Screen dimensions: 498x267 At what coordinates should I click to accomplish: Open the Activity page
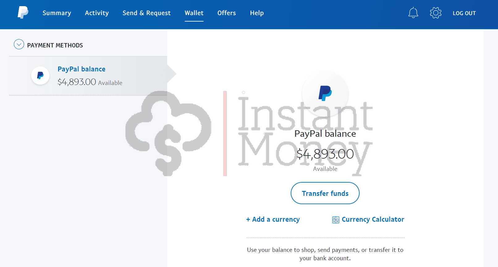97,13
